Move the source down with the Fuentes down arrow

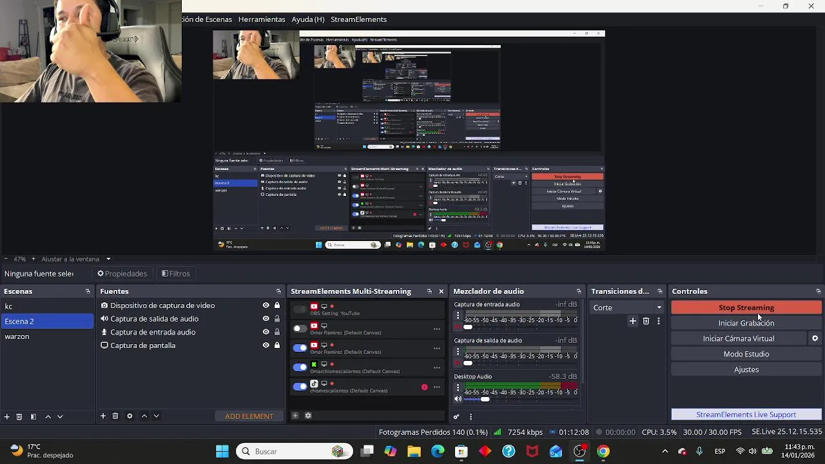point(156,416)
